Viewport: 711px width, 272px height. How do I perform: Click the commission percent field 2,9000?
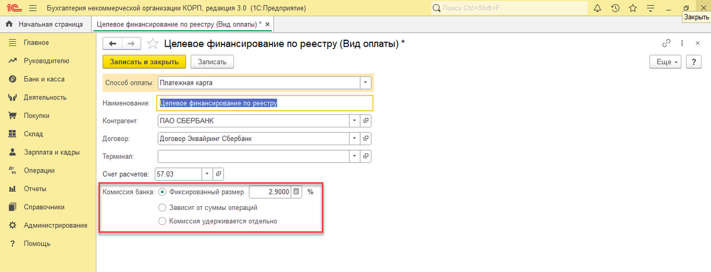click(x=270, y=192)
